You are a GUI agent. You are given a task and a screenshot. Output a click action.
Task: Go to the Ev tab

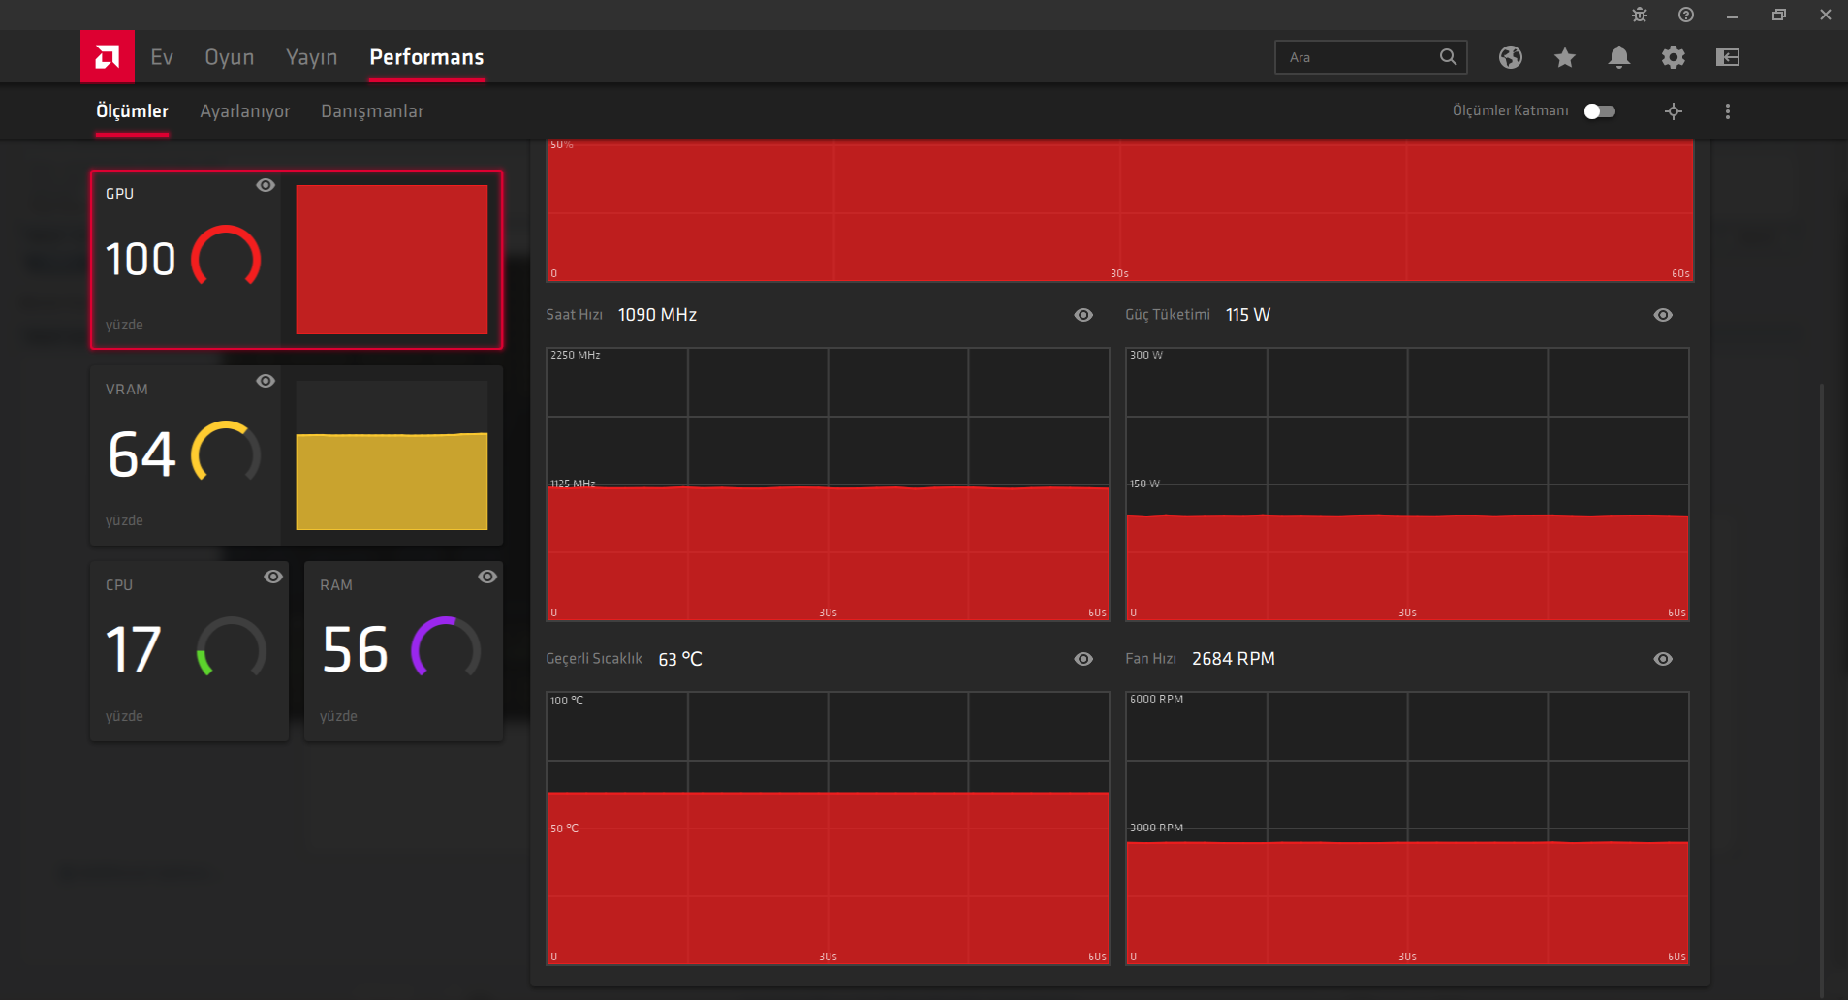[162, 57]
